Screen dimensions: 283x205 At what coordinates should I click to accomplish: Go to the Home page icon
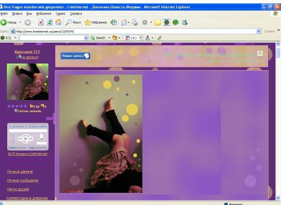point(59,23)
